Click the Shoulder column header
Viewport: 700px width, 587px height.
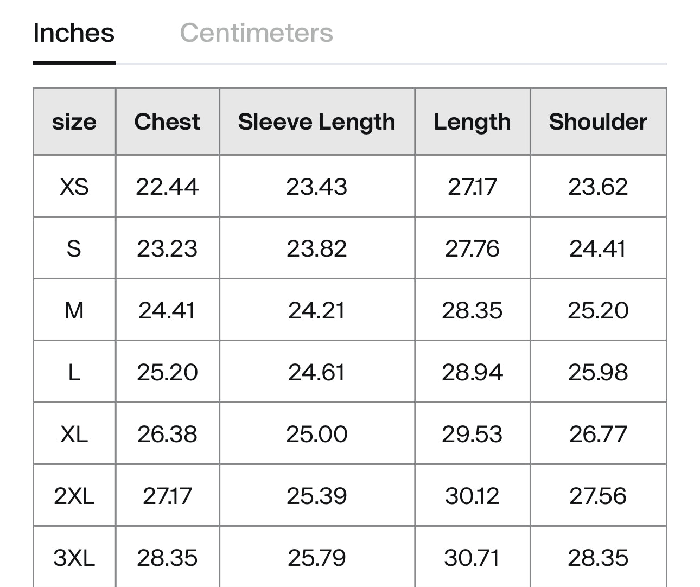[x=598, y=122]
